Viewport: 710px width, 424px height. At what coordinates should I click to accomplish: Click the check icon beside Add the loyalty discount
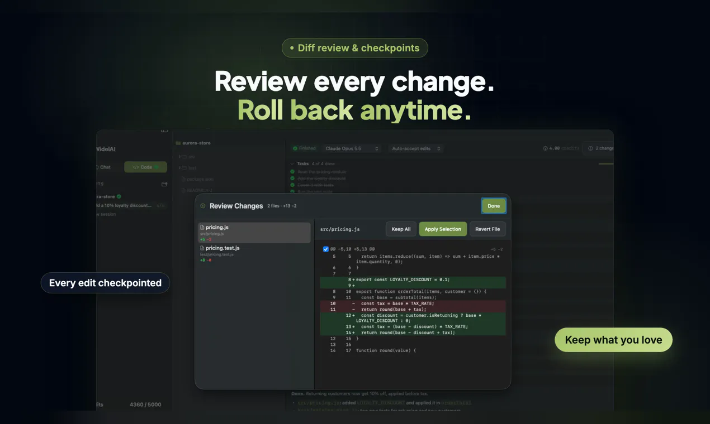292,179
